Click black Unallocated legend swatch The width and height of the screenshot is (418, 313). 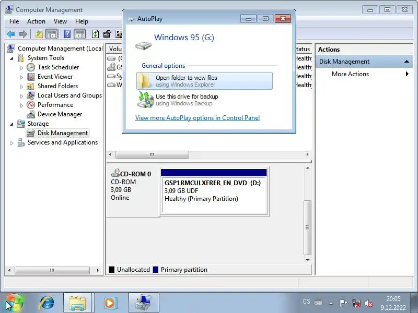click(112, 270)
